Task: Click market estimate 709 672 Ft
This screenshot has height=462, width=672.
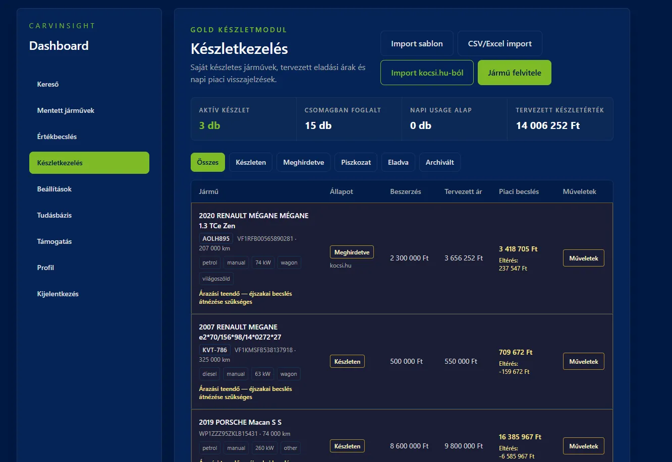Action: point(516,352)
